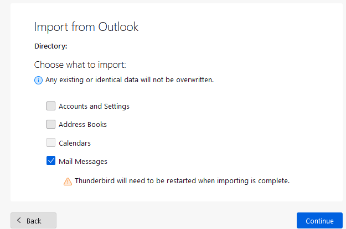
Task: Click the left chevron on Back button
Action: coord(19,221)
